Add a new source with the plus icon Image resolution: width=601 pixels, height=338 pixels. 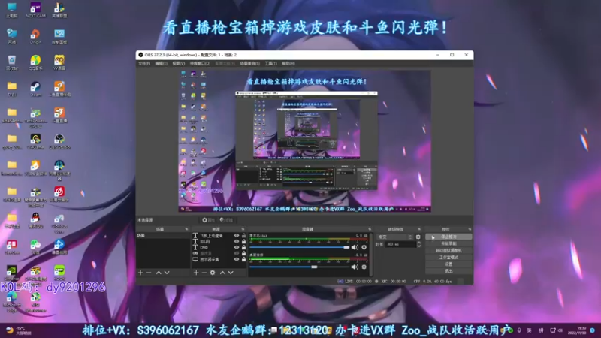tap(196, 273)
